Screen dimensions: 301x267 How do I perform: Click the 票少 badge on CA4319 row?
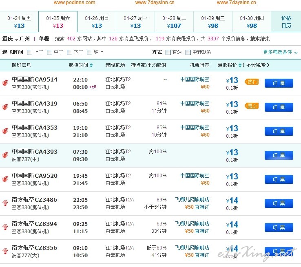click(x=252, y=106)
